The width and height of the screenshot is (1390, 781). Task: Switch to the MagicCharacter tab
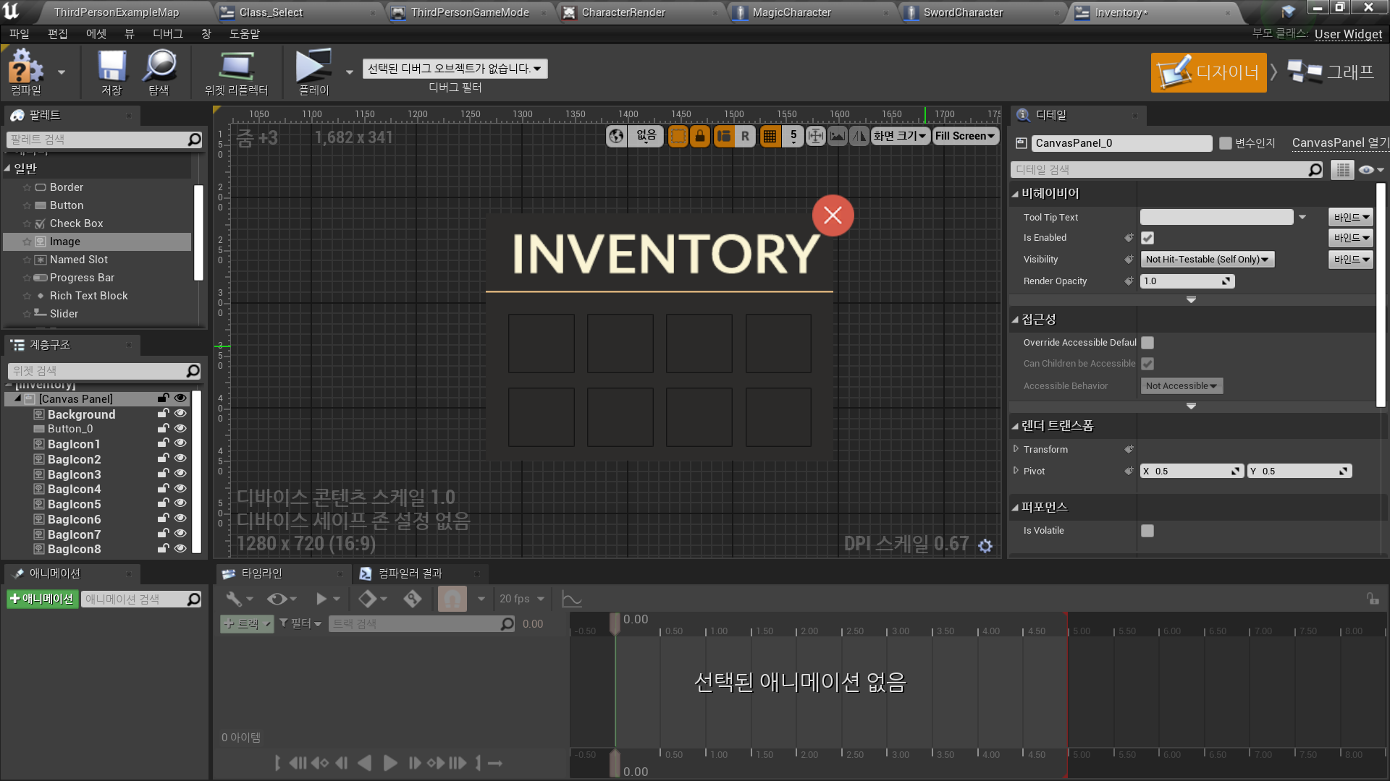pyautogui.click(x=791, y=12)
